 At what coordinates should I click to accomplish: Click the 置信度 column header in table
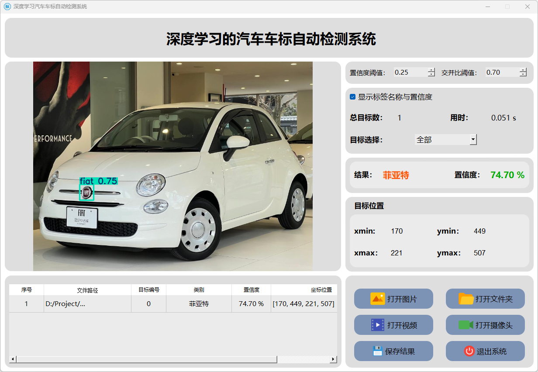pyautogui.click(x=251, y=290)
